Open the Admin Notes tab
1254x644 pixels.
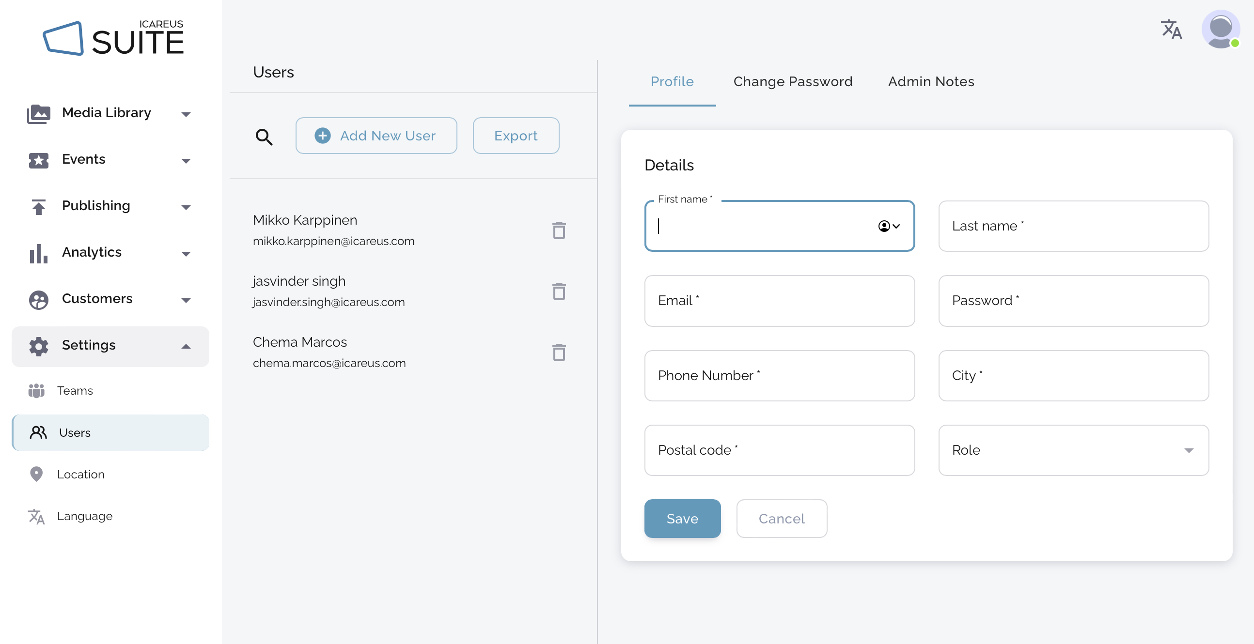[x=930, y=82]
